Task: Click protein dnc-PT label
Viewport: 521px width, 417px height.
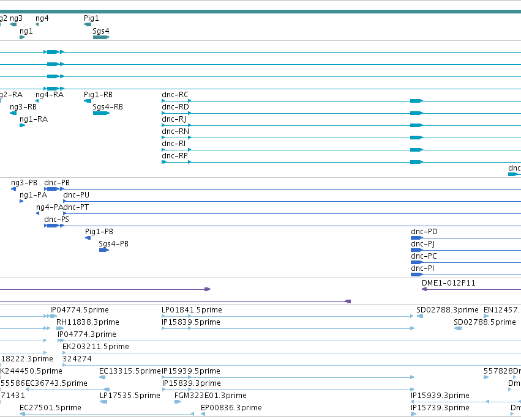Action: 76,207
